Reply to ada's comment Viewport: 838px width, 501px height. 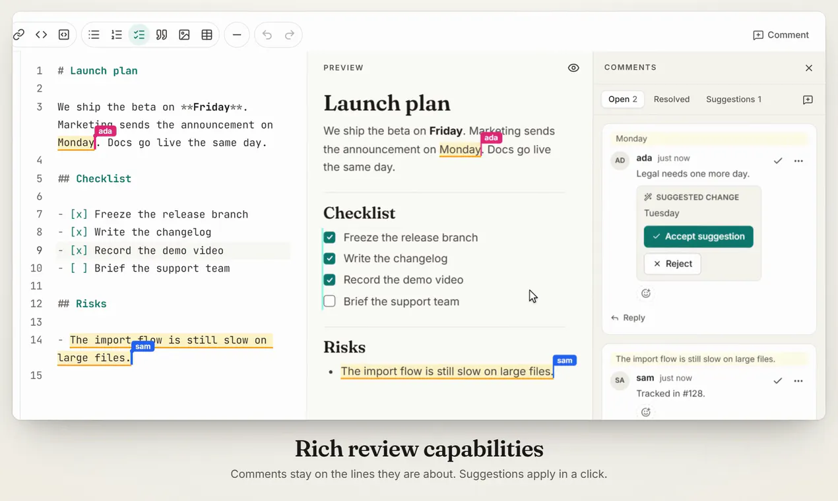[628, 318]
